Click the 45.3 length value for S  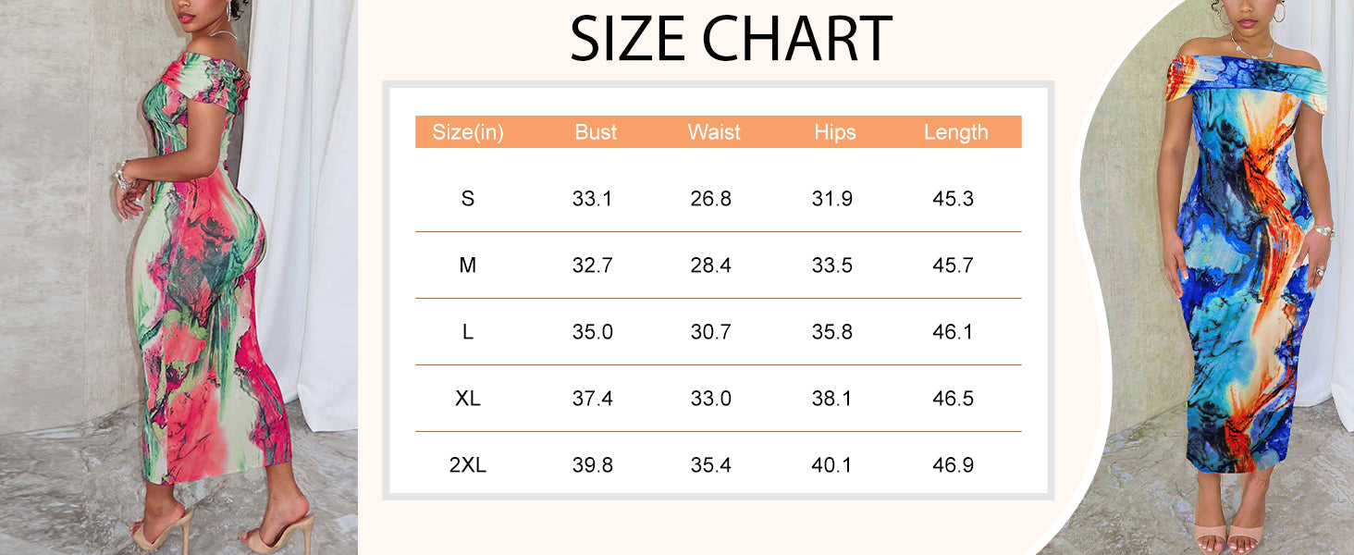[954, 199]
